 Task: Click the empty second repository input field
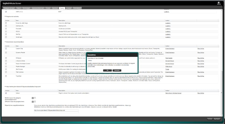click(x=56, y=112)
